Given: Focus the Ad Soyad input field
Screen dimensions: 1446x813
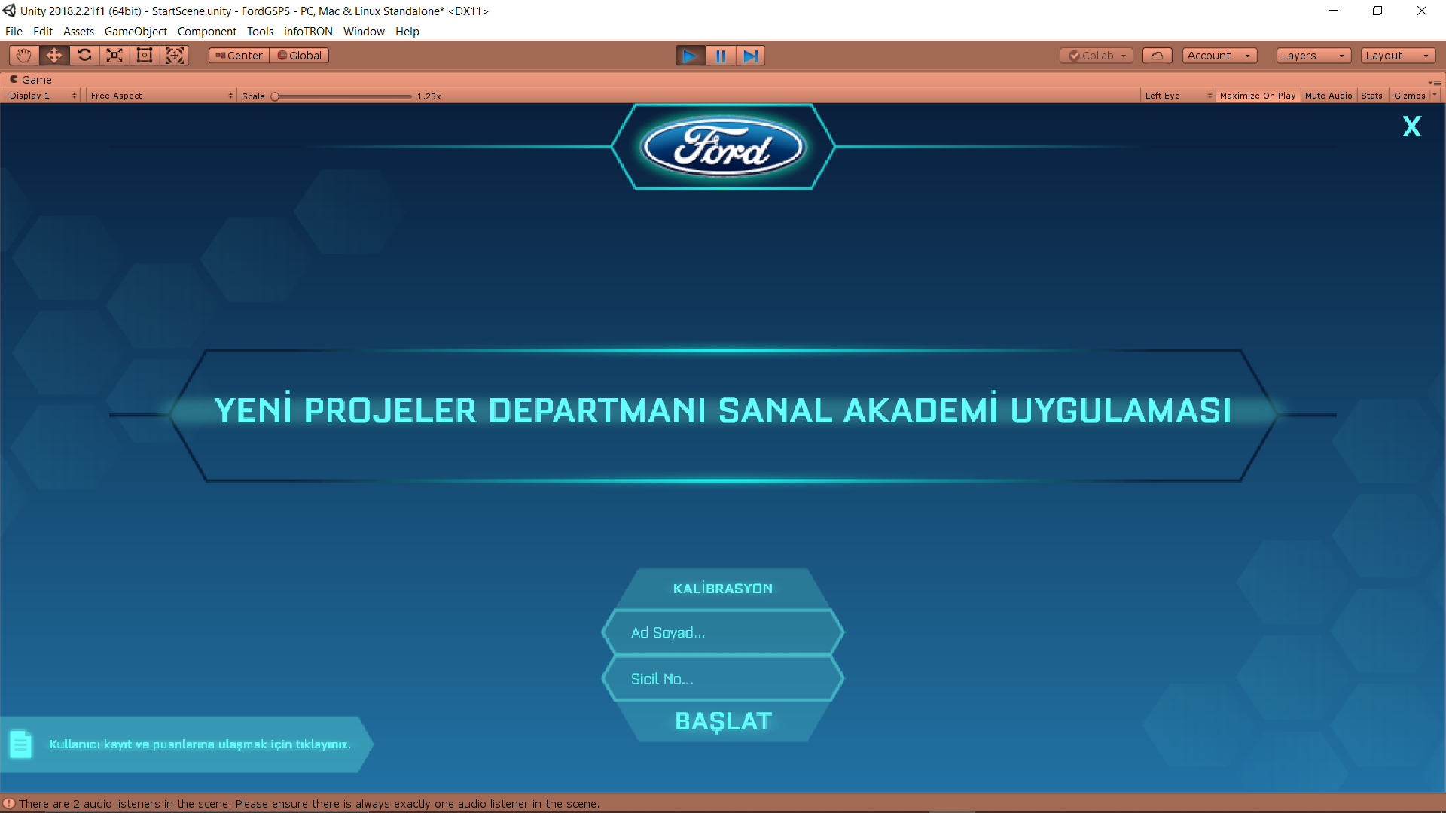Looking at the screenshot, I should (x=723, y=632).
